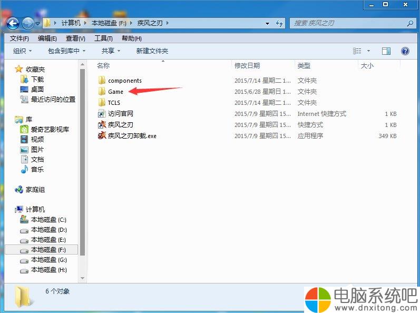Image resolution: width=420 pixels, height=313 pixels.
Task: Open 本地磁盘 (E:) drive in sidebar
Action: click(x=48, y=240)
